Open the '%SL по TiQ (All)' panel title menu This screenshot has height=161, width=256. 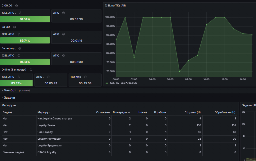pos(115,6)
